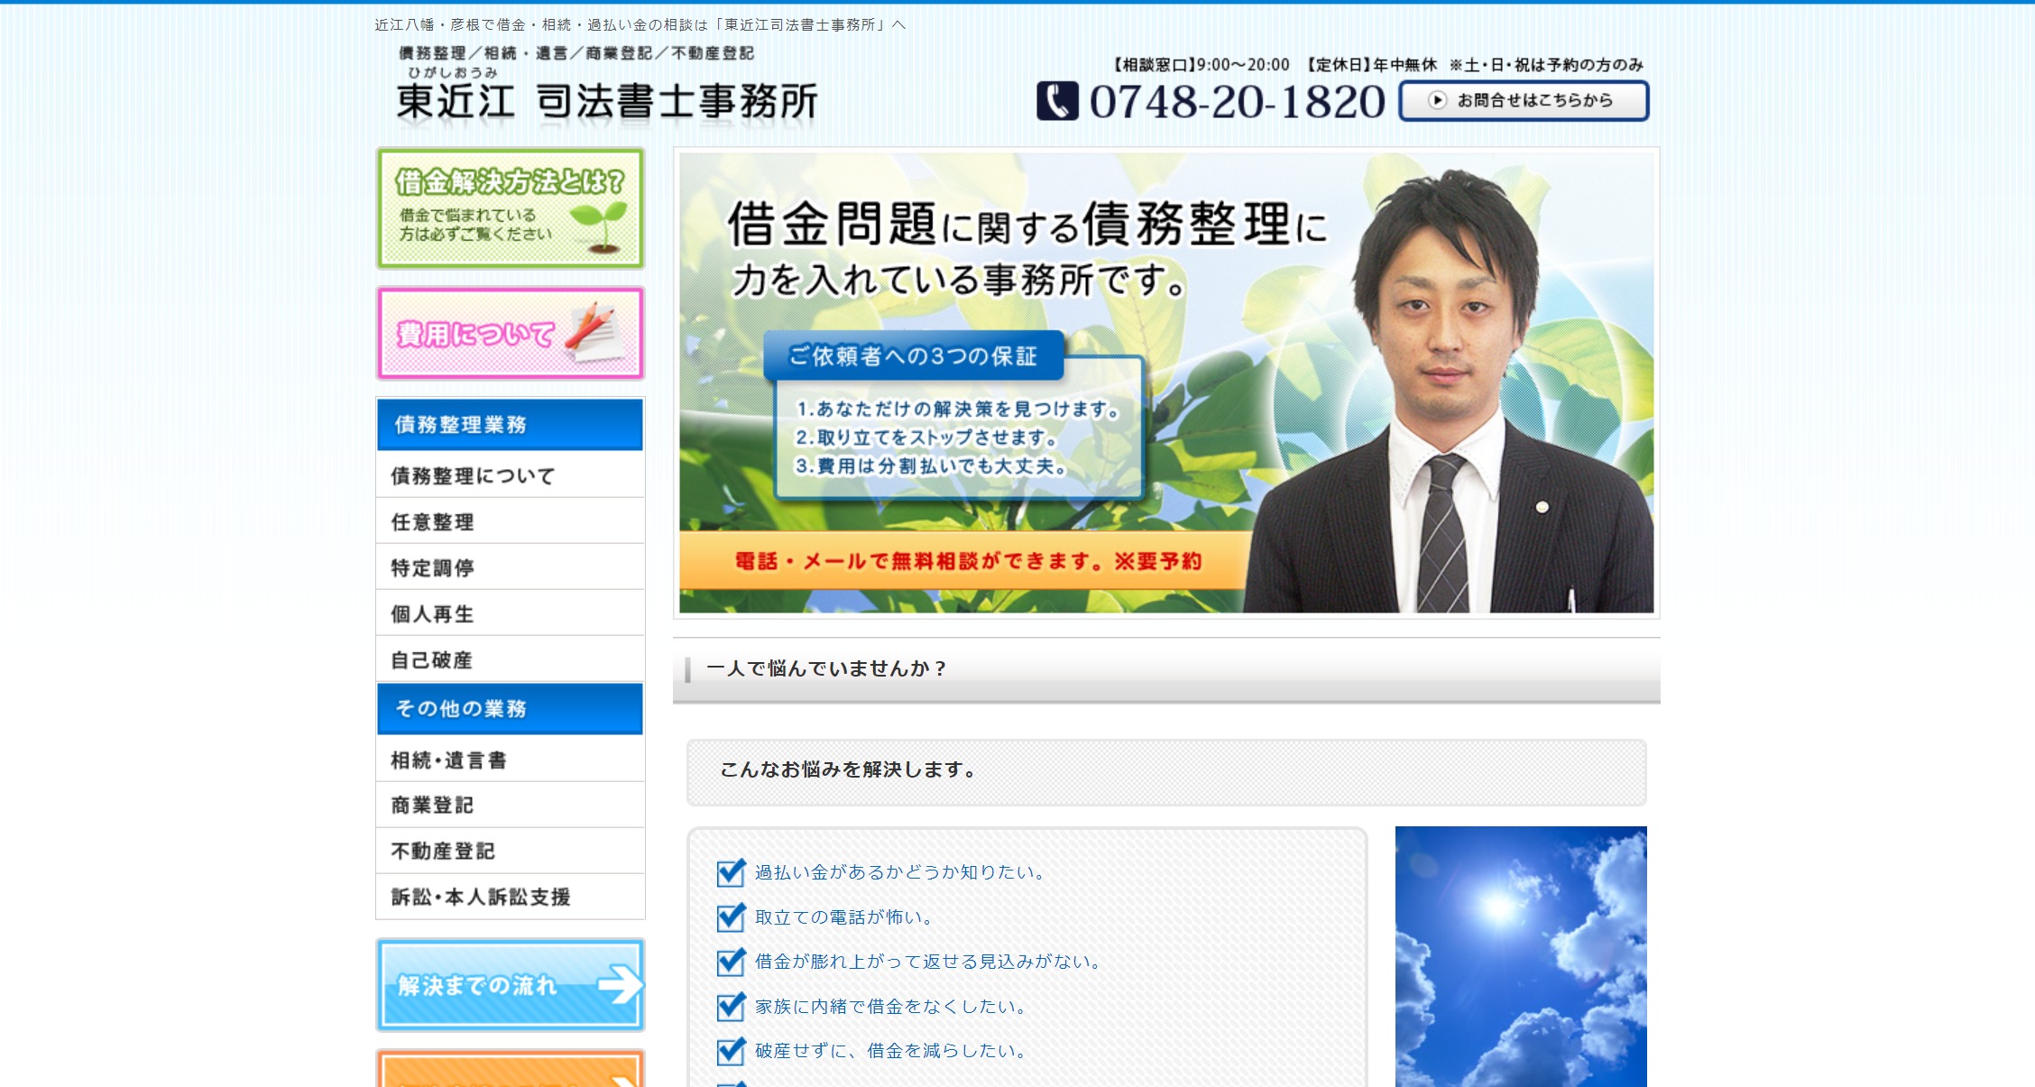The image size is (2035, 1087).
Task: Click the orange banner below 解決までの流れ
Action: click(510, 1068)
